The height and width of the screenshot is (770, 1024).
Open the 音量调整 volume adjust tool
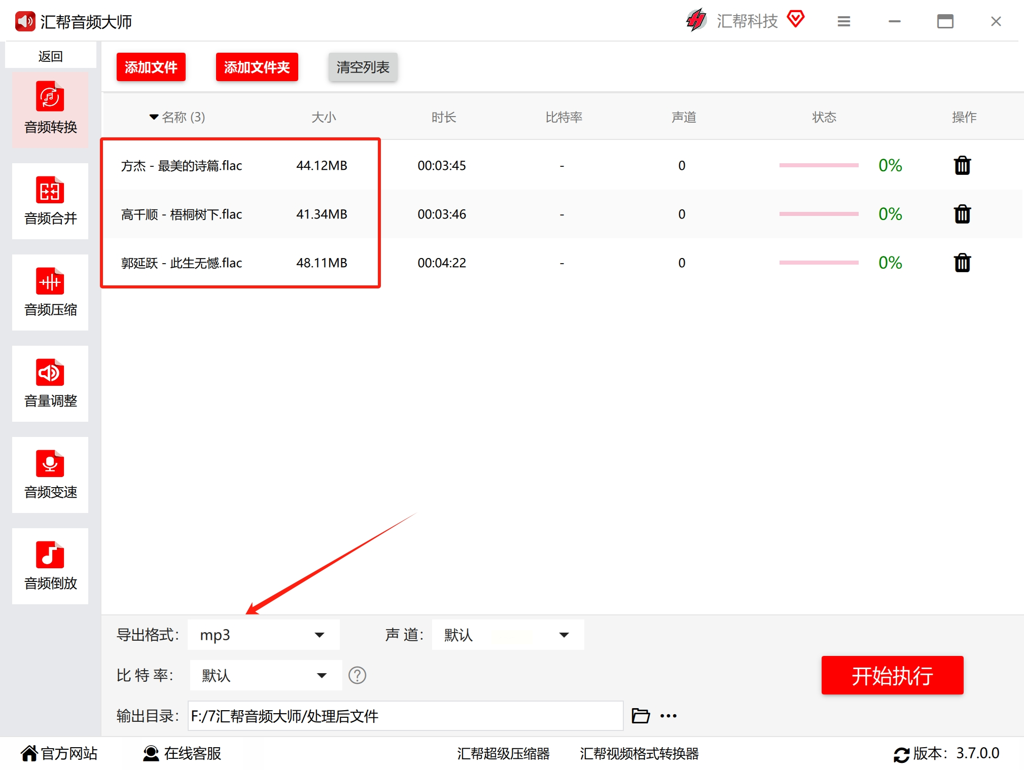50,383
